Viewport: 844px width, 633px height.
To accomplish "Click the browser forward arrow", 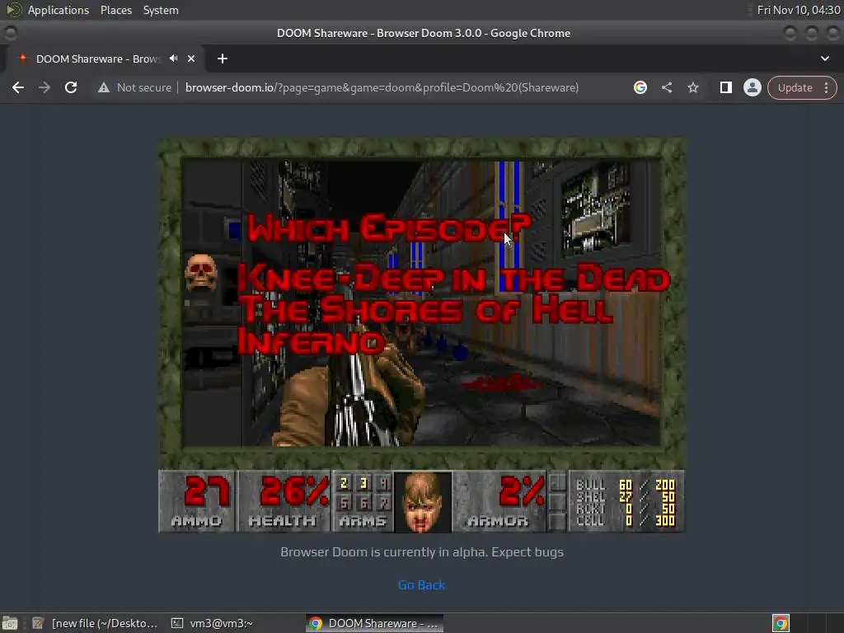I will 45,87.
